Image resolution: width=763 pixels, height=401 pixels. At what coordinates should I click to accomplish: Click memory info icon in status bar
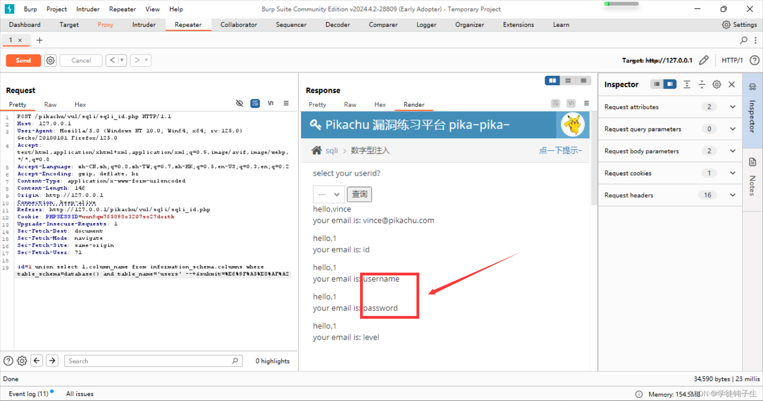coord(639,394)
